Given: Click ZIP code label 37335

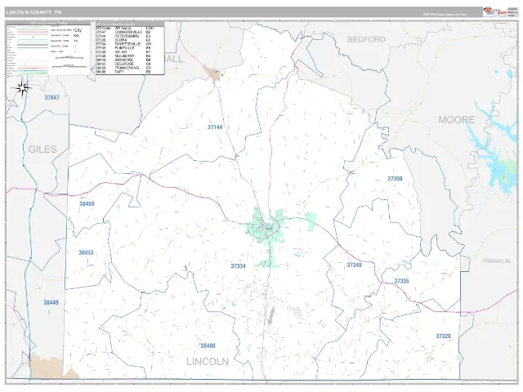Looking at the screenshot, I should coord(401,281).
